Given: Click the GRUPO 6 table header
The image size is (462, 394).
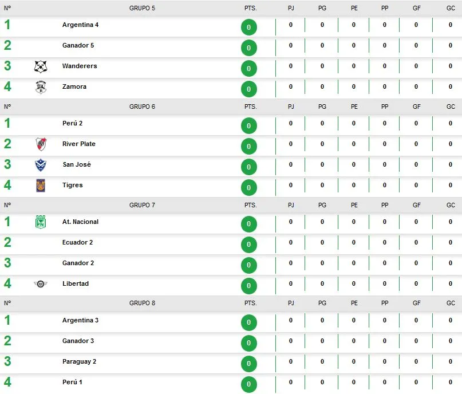Looking at the screenshot, I should (x=142, y=107).
